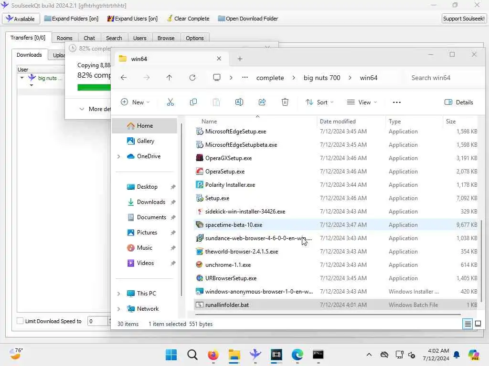489x366 pixels.
Task: Open the terminal icon in the taskbar
Action: [x=318, y=355]
